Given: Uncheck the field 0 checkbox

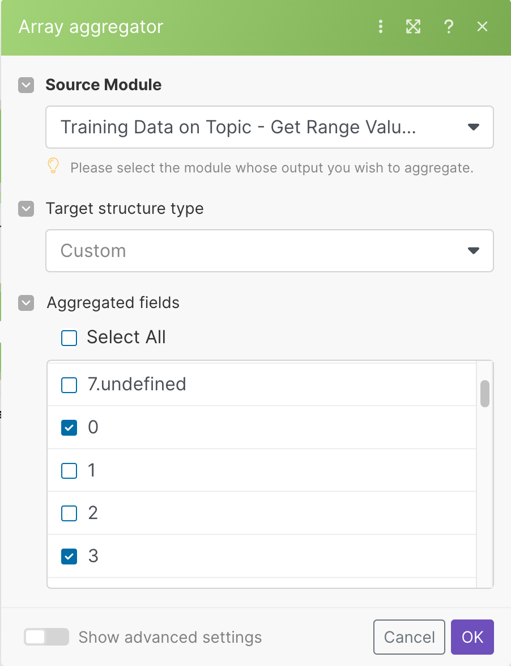Looking at the screenshot, I should (69, 428).
